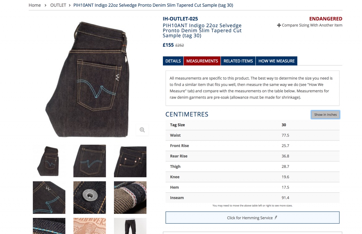Go to Home breadcrumb link
This screenshot has width=362, height=234.
[x=35, y=5]
